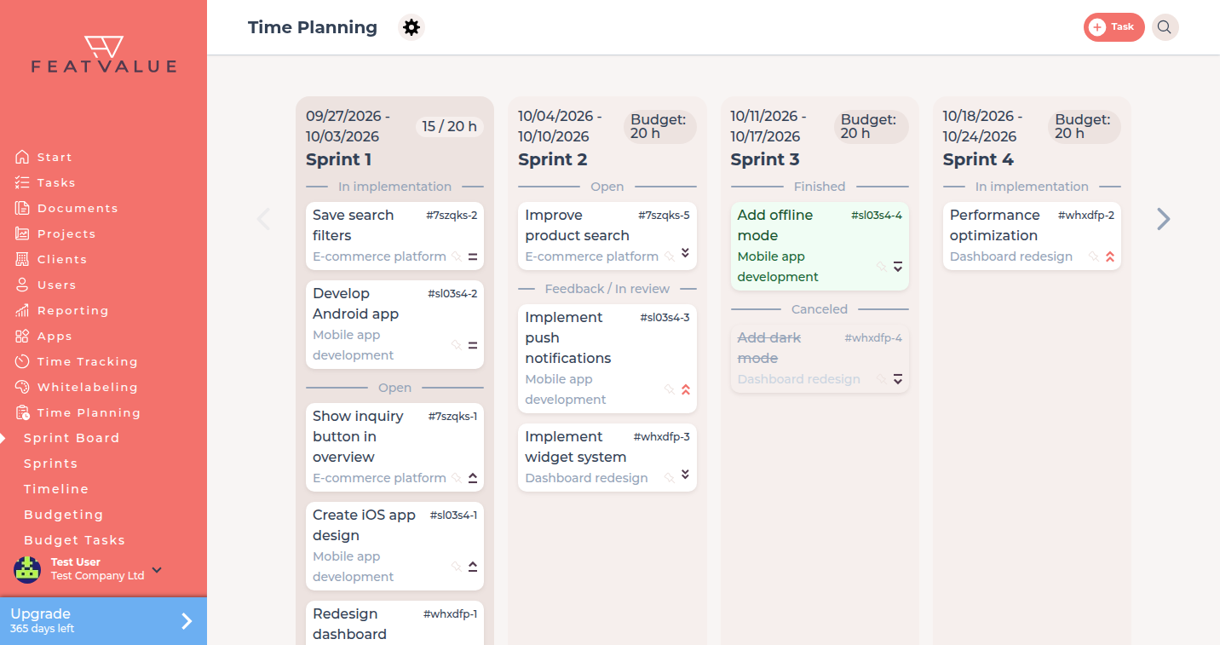This screenshot has height=645, width=1220.
Task: Open the Show inquiry button in overview card
Action: coord(394,447)
